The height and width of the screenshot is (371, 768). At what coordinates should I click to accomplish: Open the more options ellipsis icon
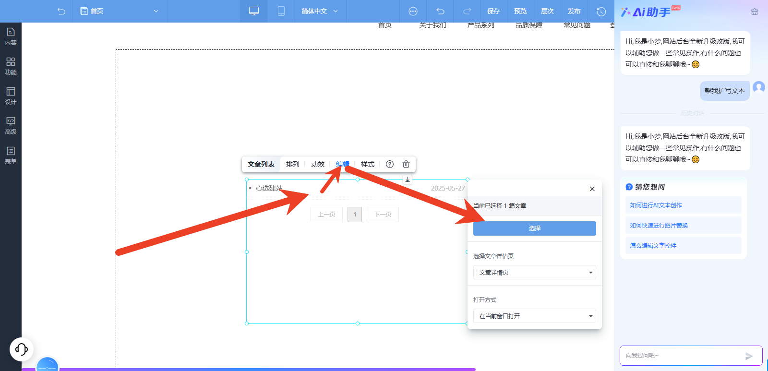[413, 11]
